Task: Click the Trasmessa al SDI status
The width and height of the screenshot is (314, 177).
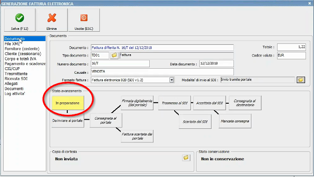Action: (175, 103)
